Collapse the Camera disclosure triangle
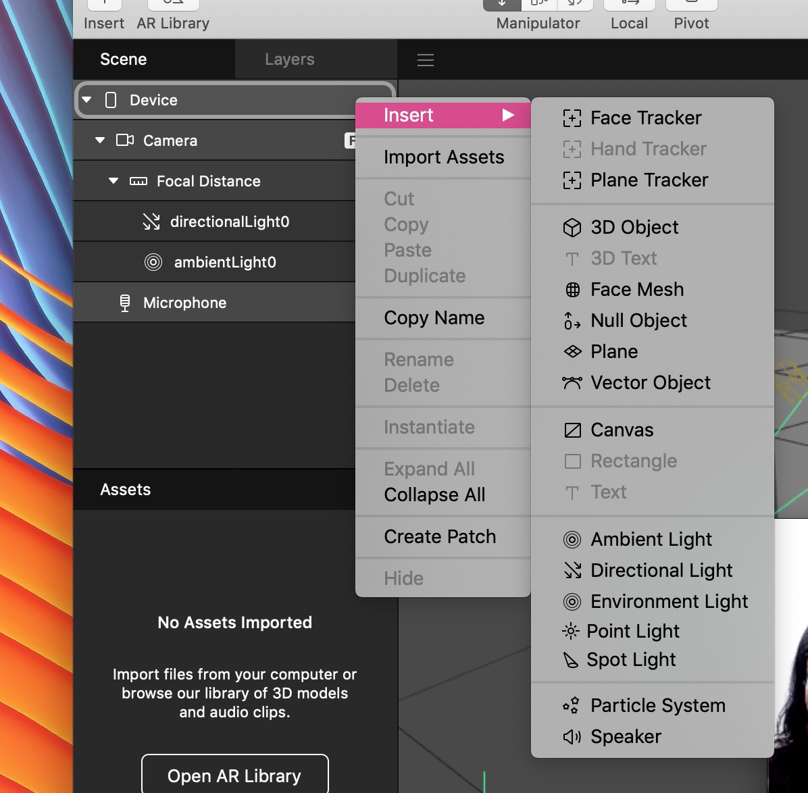 100,140
